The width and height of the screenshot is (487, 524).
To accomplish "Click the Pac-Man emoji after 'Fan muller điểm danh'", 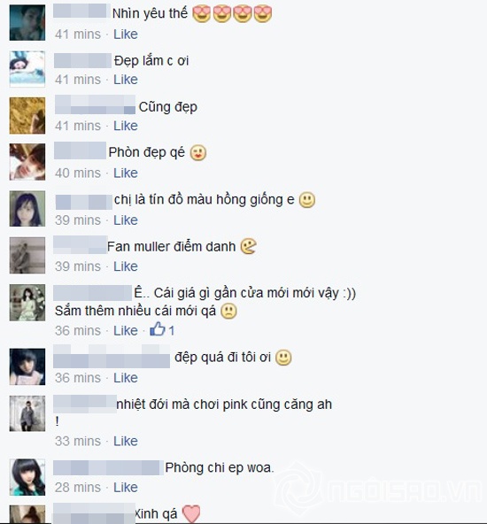I will click(248, 247).
